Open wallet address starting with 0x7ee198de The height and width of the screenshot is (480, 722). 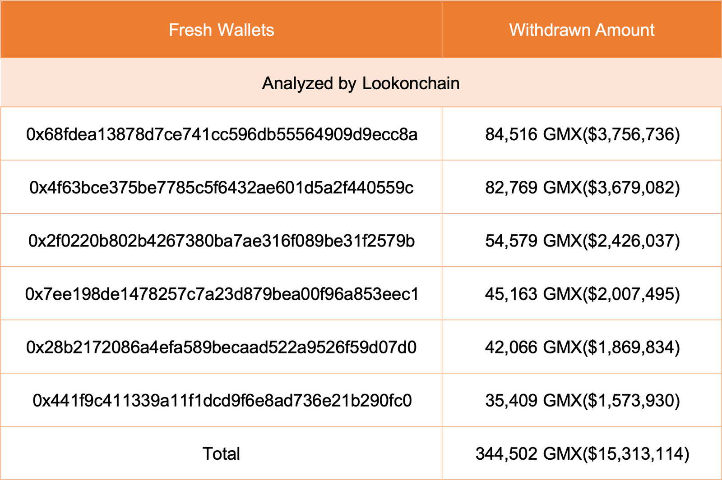[x=222, y=294]
